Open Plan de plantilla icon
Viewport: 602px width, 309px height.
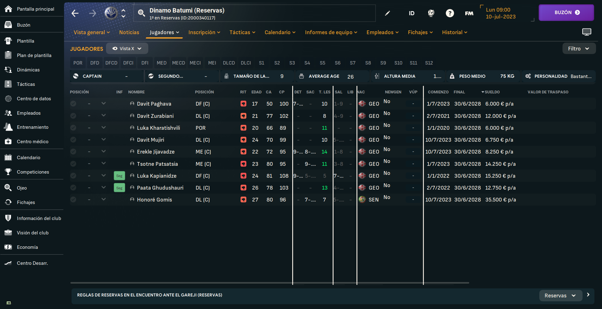pyautogui.click(x=8, y=55)
